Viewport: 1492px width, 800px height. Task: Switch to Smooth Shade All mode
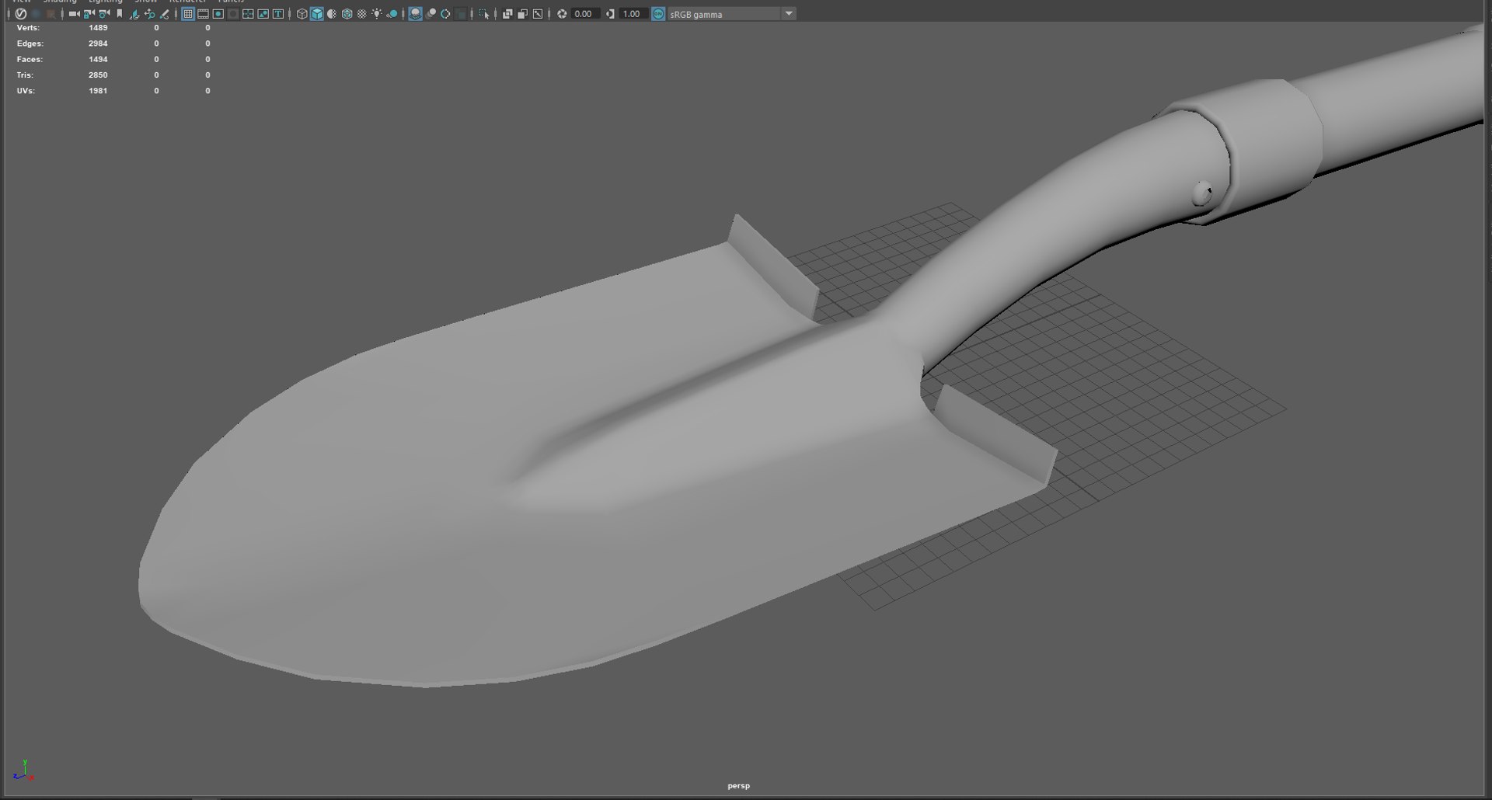317,14
